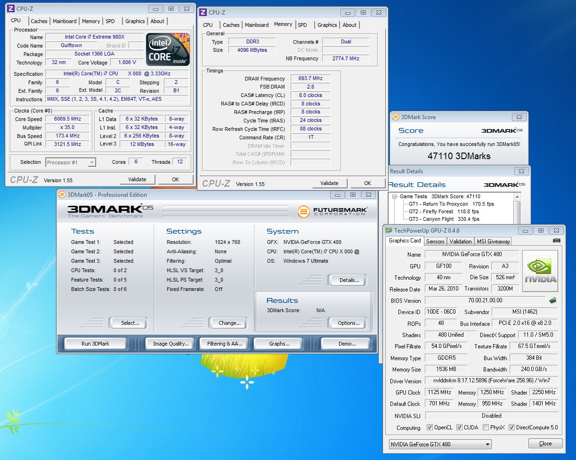576x460 pixels.
Task: Toggle the DirectCompute 5.0 checkbox
Action: click(511, 428)
